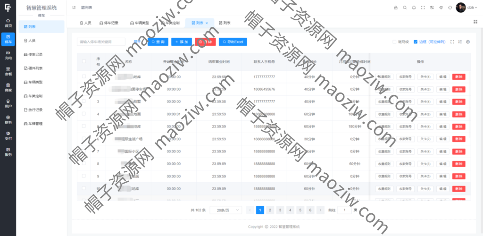Click the 导出Excel export button
The width and height of the screenshot is (483, 236).
coord(233,42)
